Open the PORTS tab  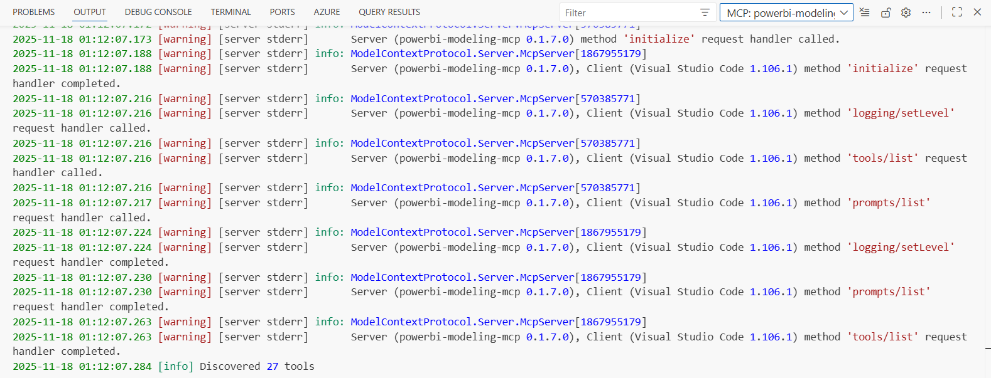pos(283,12)
